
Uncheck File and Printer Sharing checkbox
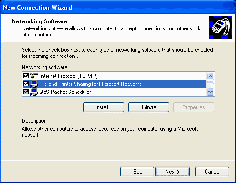pos(26,84)
